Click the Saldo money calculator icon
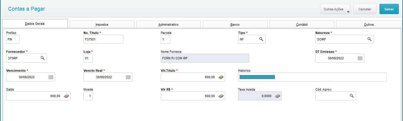 click(x=66, y=96)
